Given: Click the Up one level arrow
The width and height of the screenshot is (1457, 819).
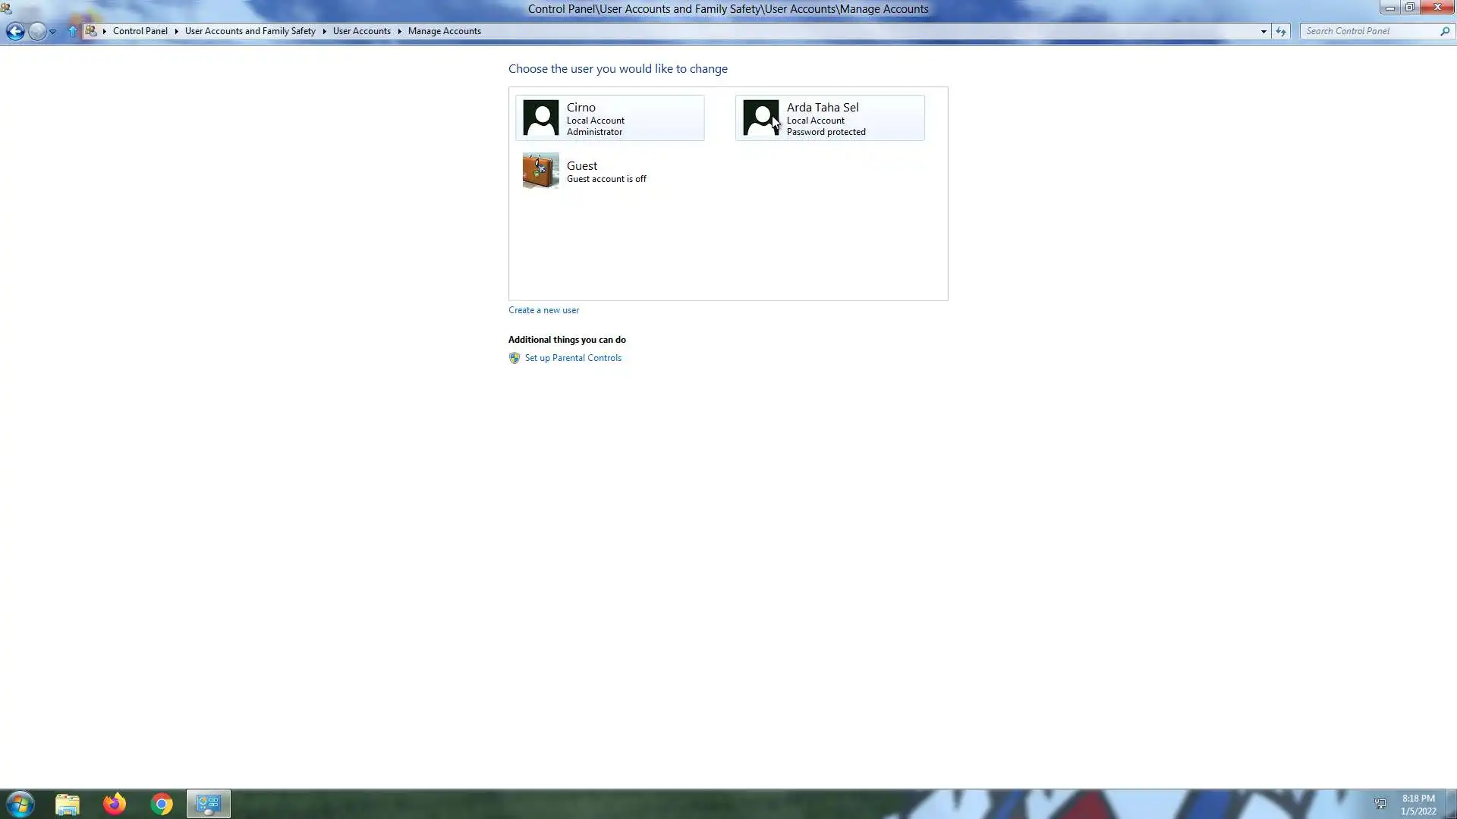Looking at the screenshot, I should point(73,31).
